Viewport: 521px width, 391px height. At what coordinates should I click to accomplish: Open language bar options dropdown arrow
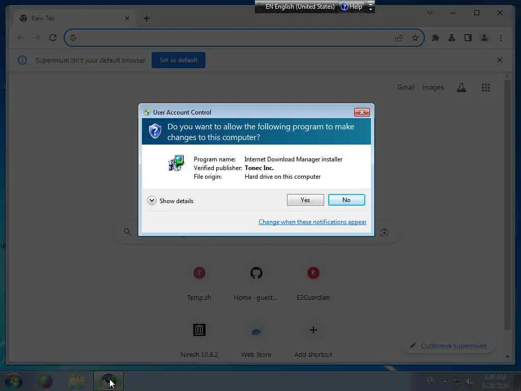(x=370, y=9)
